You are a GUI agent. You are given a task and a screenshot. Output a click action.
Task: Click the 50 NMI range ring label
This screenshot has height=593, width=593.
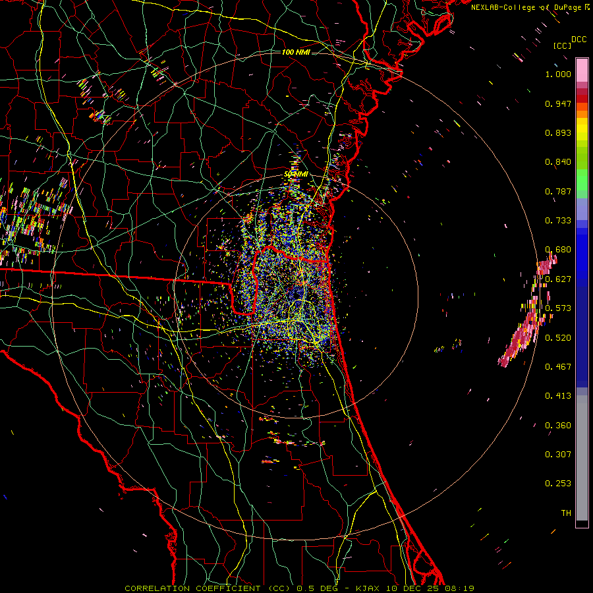296,175
